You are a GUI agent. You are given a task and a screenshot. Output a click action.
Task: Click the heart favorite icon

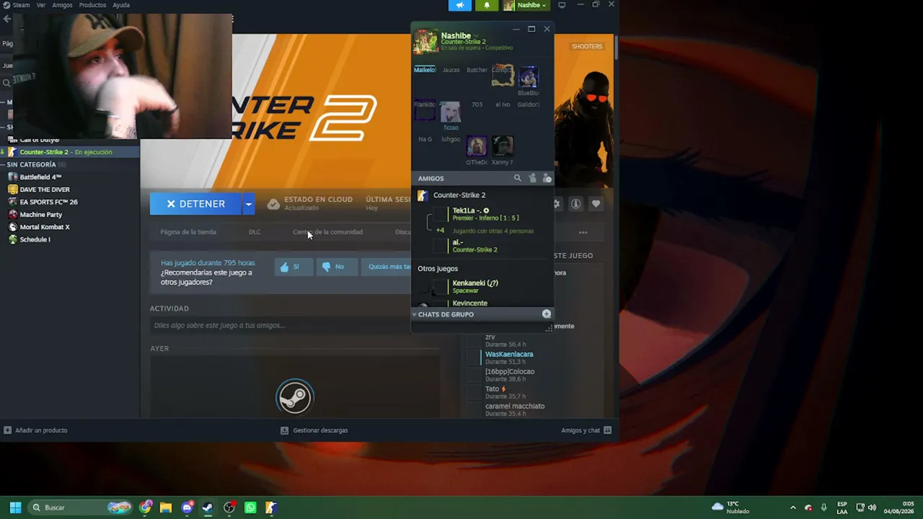click(596, 204)
